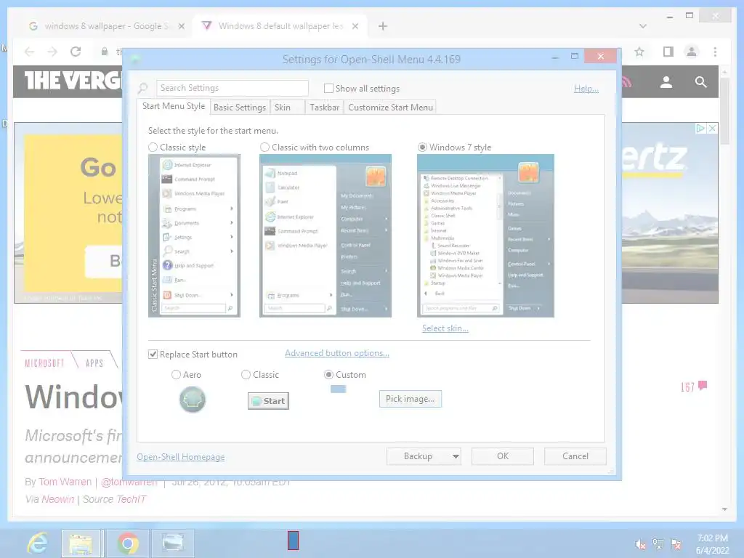Open the Chrome profile avatar
Image resolution: width=744 pixels, height=558 pixels.
tap(692, 52)
